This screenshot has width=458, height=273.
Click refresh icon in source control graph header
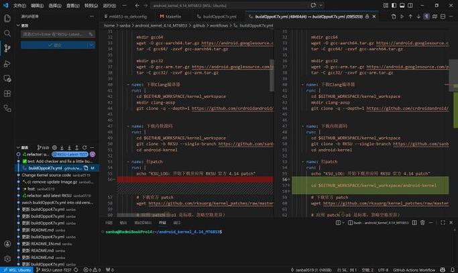84,147
